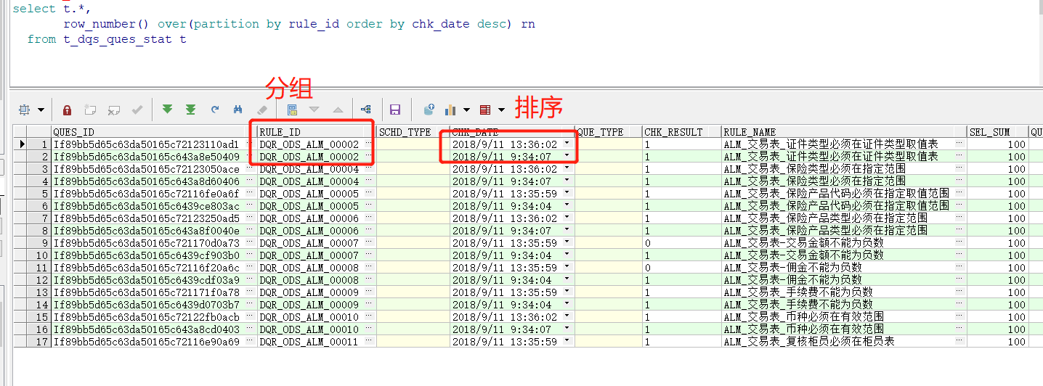Click the red lock edit-data icon
This screenshot has width=1043, height=386.
67,110
